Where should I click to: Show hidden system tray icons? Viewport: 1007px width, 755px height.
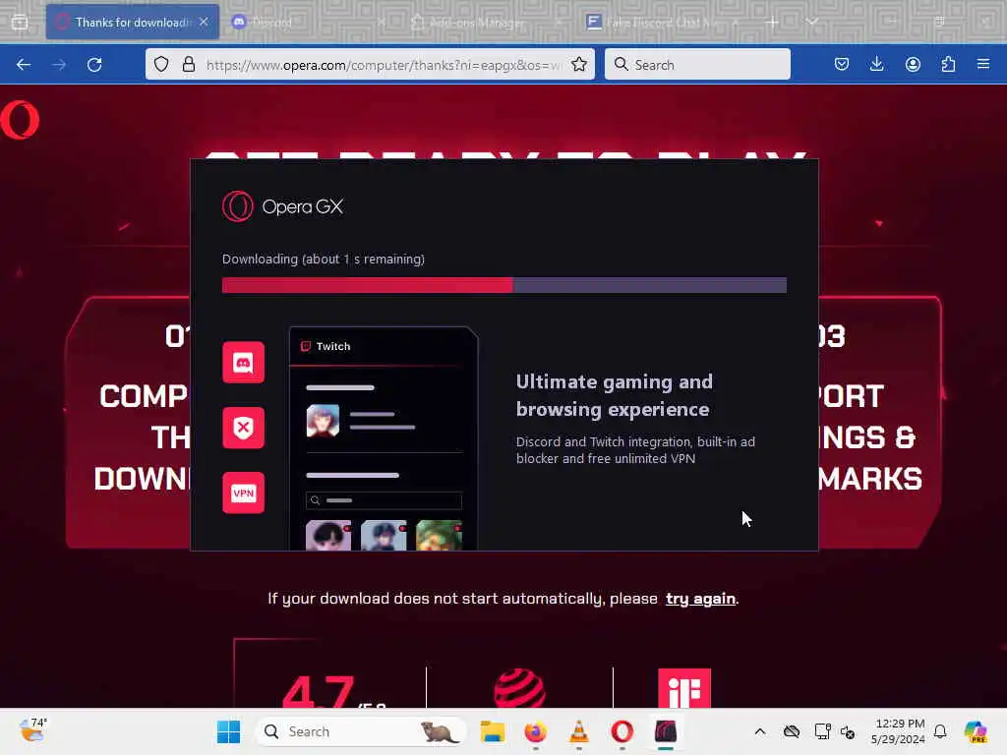click(760, 731)
